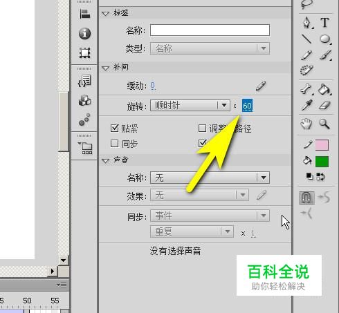Open the 重复 dropdown
The image size is (339, 313).
(192, 231)
